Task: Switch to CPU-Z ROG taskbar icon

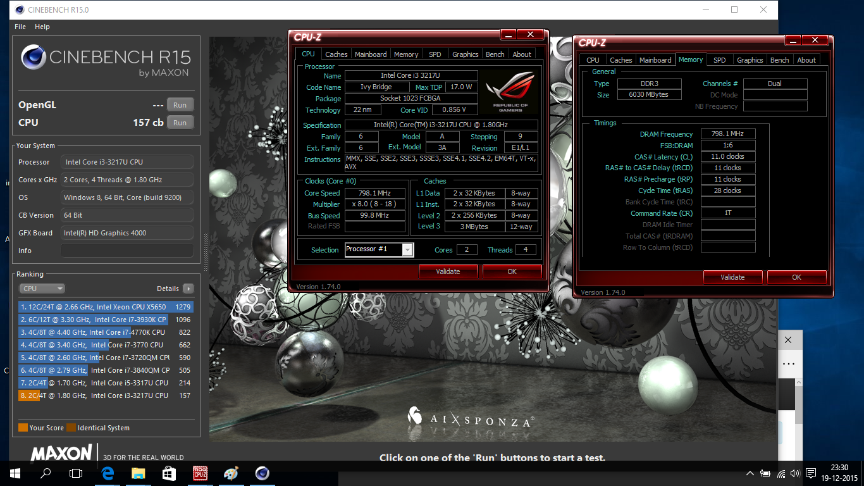Action: click(x=200, y=473)
